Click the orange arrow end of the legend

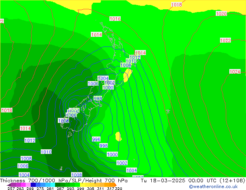pyautogui.click(x=116, y=185)
